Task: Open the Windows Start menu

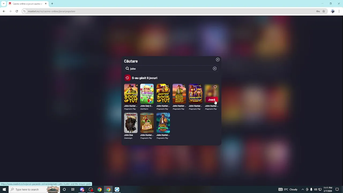Action: 4,190
